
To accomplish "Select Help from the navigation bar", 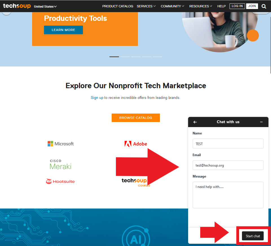I will pos(221,6).
